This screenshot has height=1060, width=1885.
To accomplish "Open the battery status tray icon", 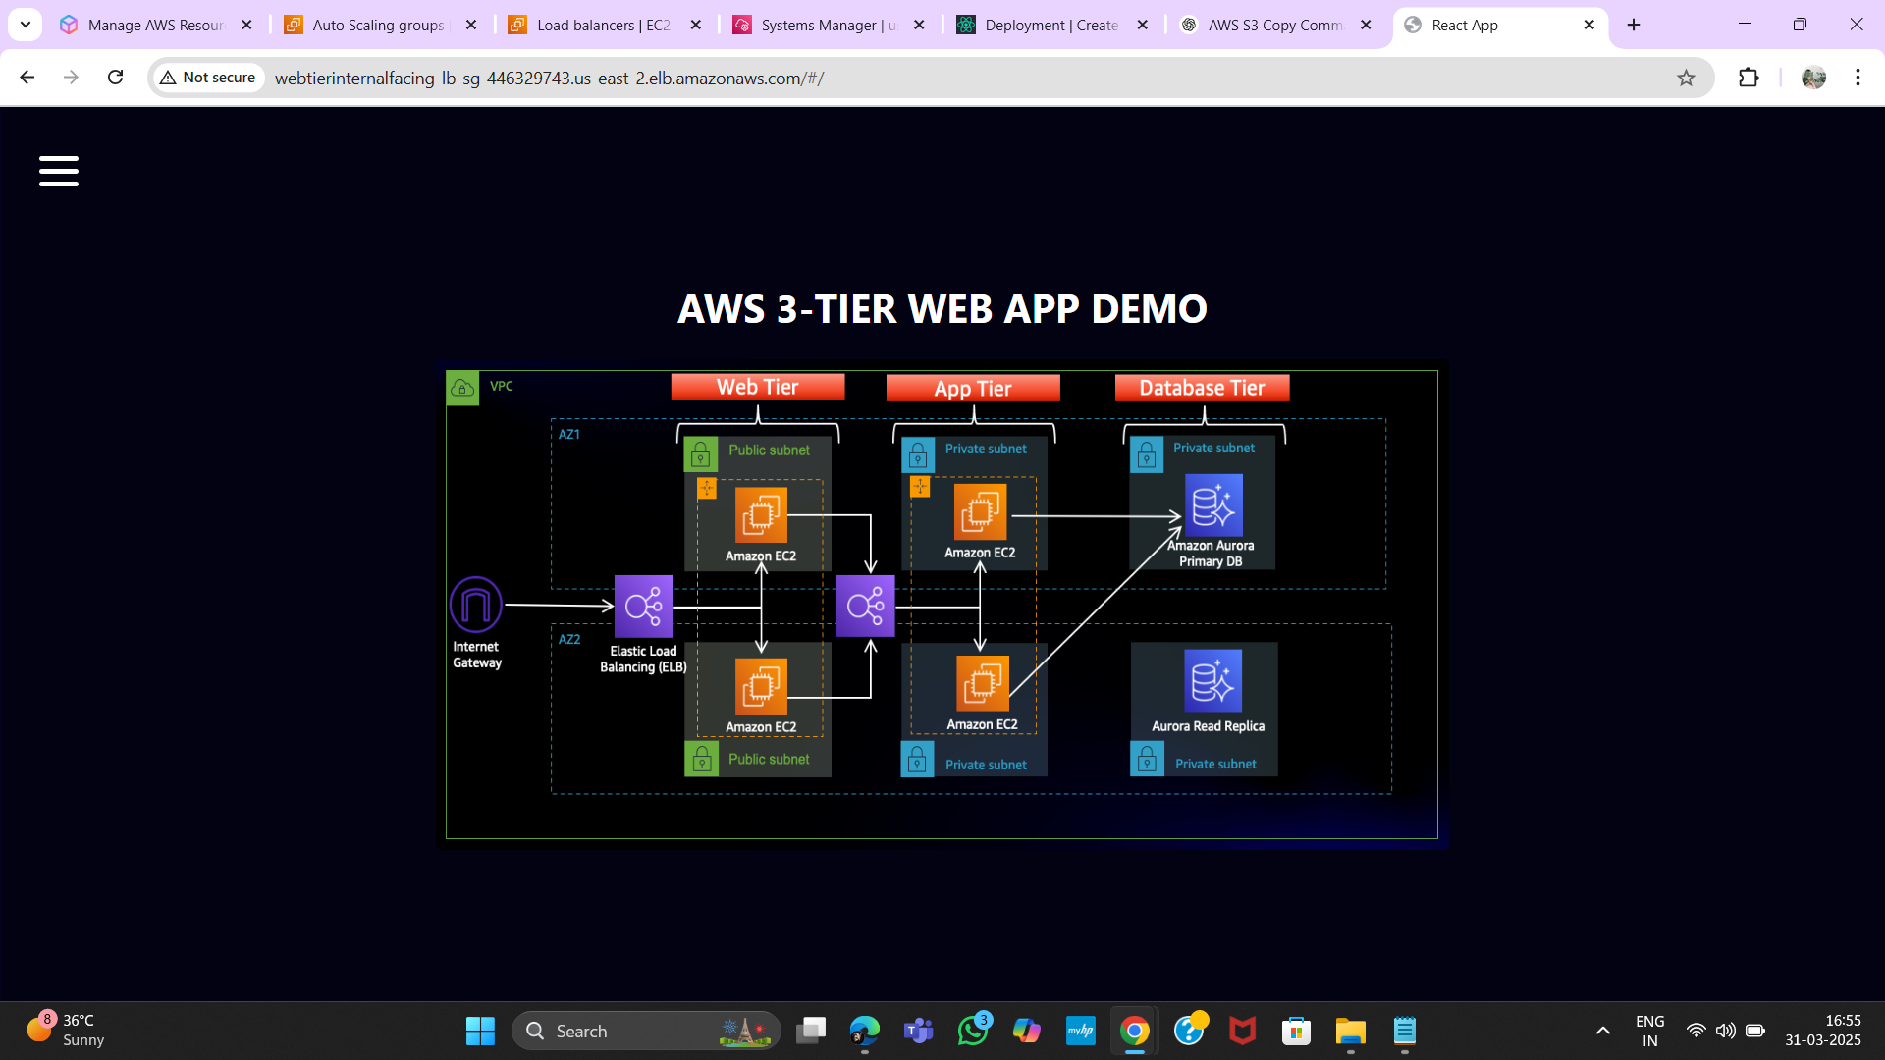I will (x=1755, y=1031).
